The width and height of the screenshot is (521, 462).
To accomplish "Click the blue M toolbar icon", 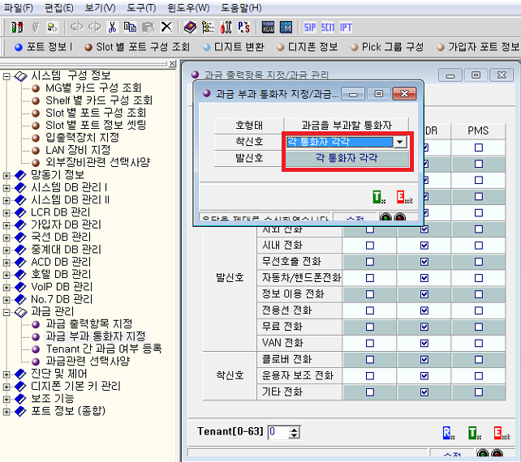I will 286,27.
